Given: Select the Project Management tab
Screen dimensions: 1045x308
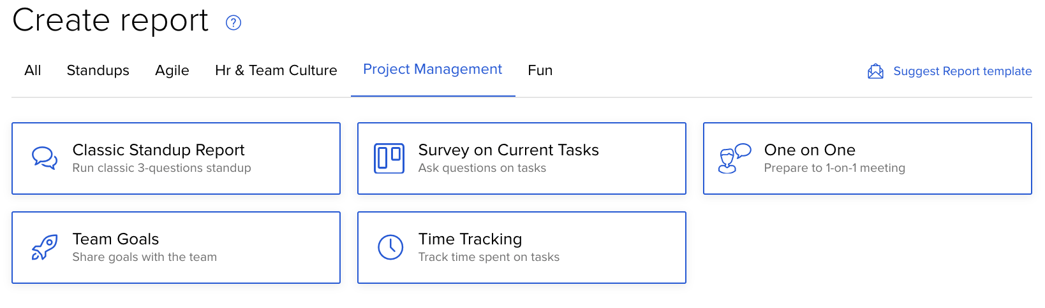Looking at the screenshot, I should [433, 69].
